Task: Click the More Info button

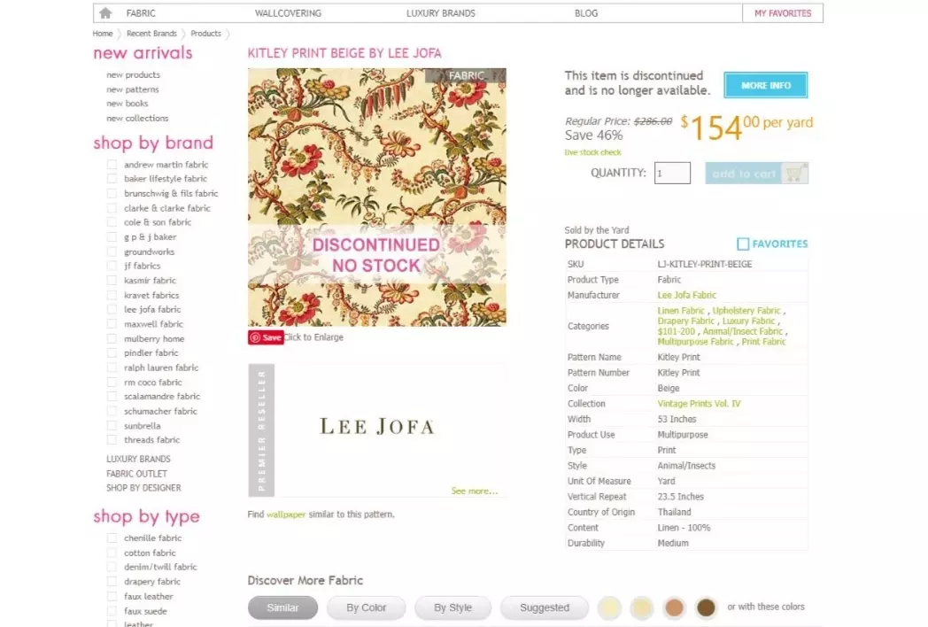Action: 766,85
